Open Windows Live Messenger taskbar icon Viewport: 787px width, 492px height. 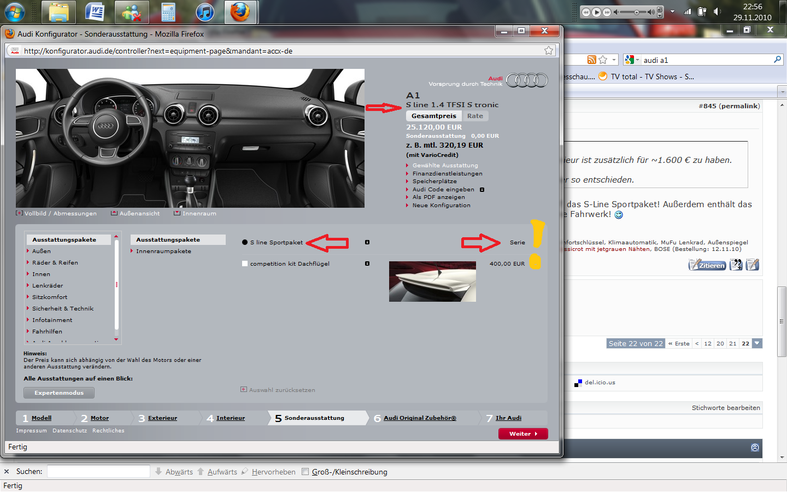click(x=132, y=11)
